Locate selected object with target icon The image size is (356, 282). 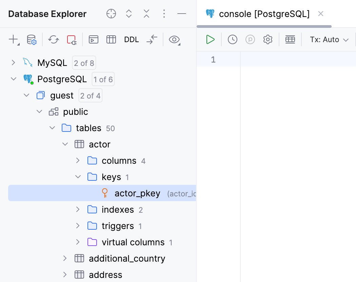111,14
